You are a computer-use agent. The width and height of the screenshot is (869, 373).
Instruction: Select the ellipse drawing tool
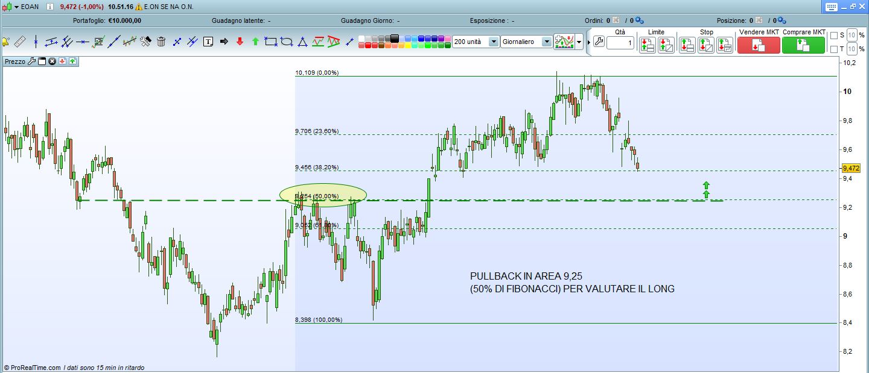tap(287, 42)
